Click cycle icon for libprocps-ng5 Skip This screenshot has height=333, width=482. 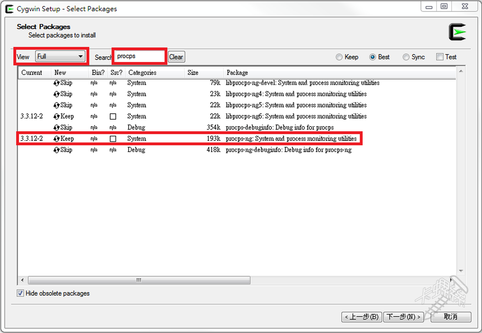click(x=56, y=105)
